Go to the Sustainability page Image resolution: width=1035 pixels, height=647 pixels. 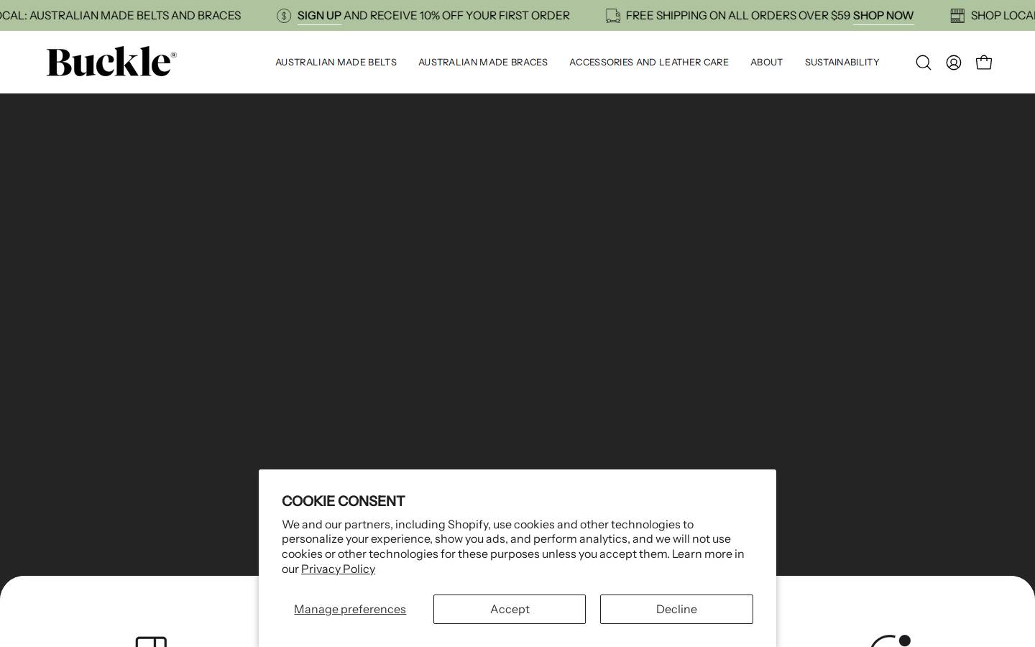click(x=842, y=63)
